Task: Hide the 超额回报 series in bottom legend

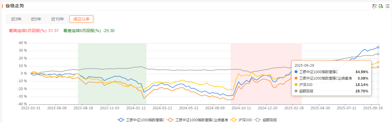Action: [x=266, y=120]
